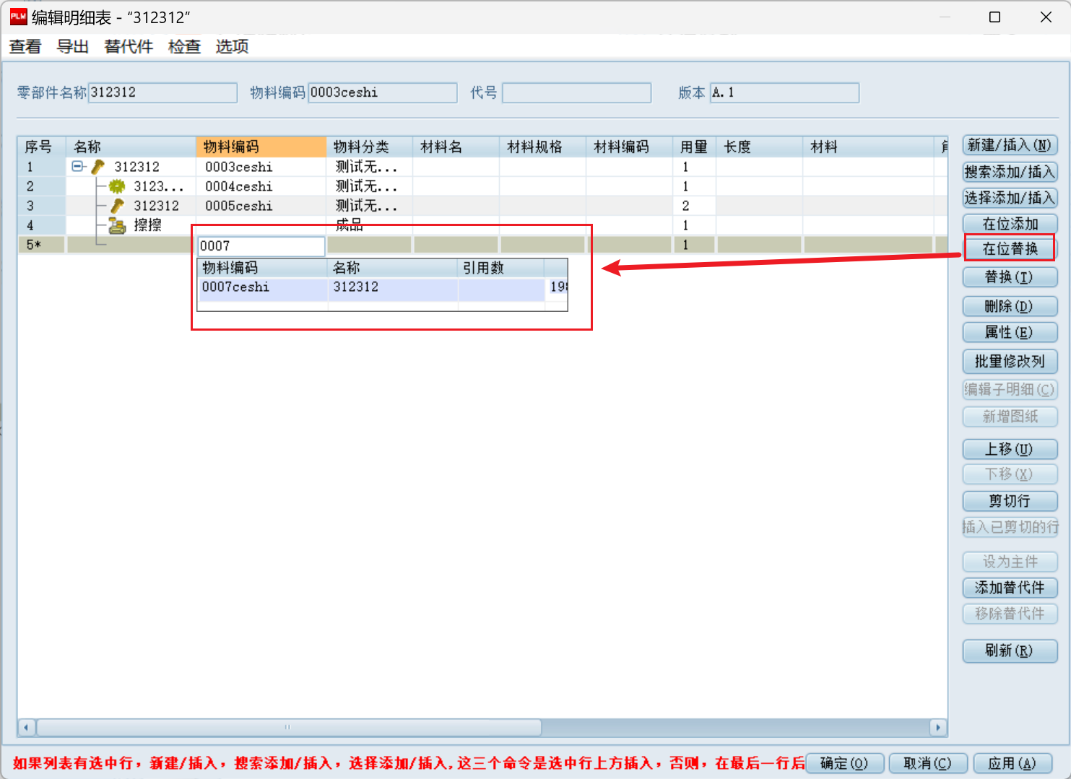Click the horizontal scrollbar left arrow
This screenshot has height=779, width=1071.
coord(27,727)
